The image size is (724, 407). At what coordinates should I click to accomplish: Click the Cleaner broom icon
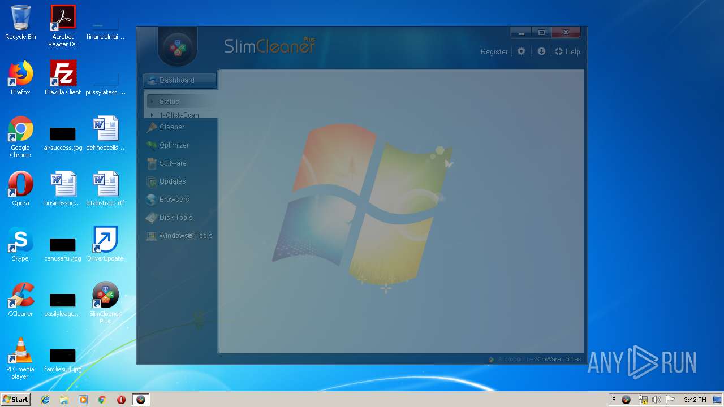coord(151,127)
